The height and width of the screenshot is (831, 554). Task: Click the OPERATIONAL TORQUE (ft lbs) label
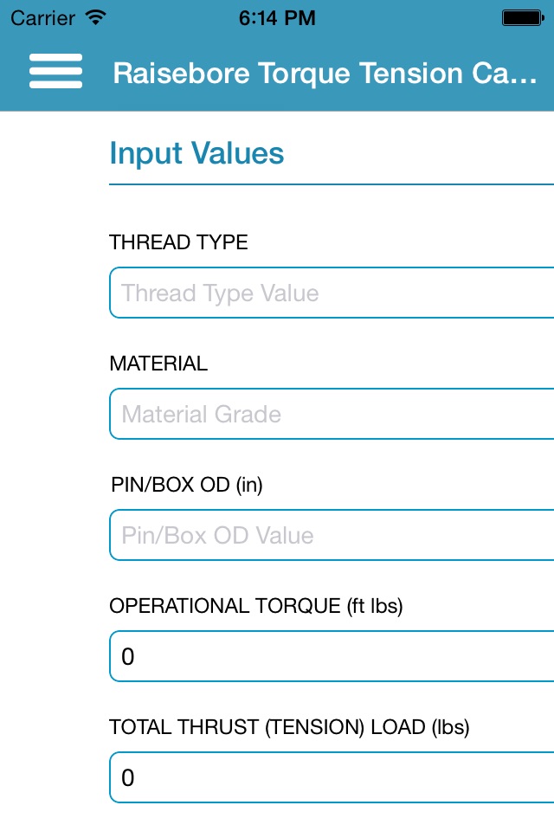pyautogui.click(x=256, y=606)
